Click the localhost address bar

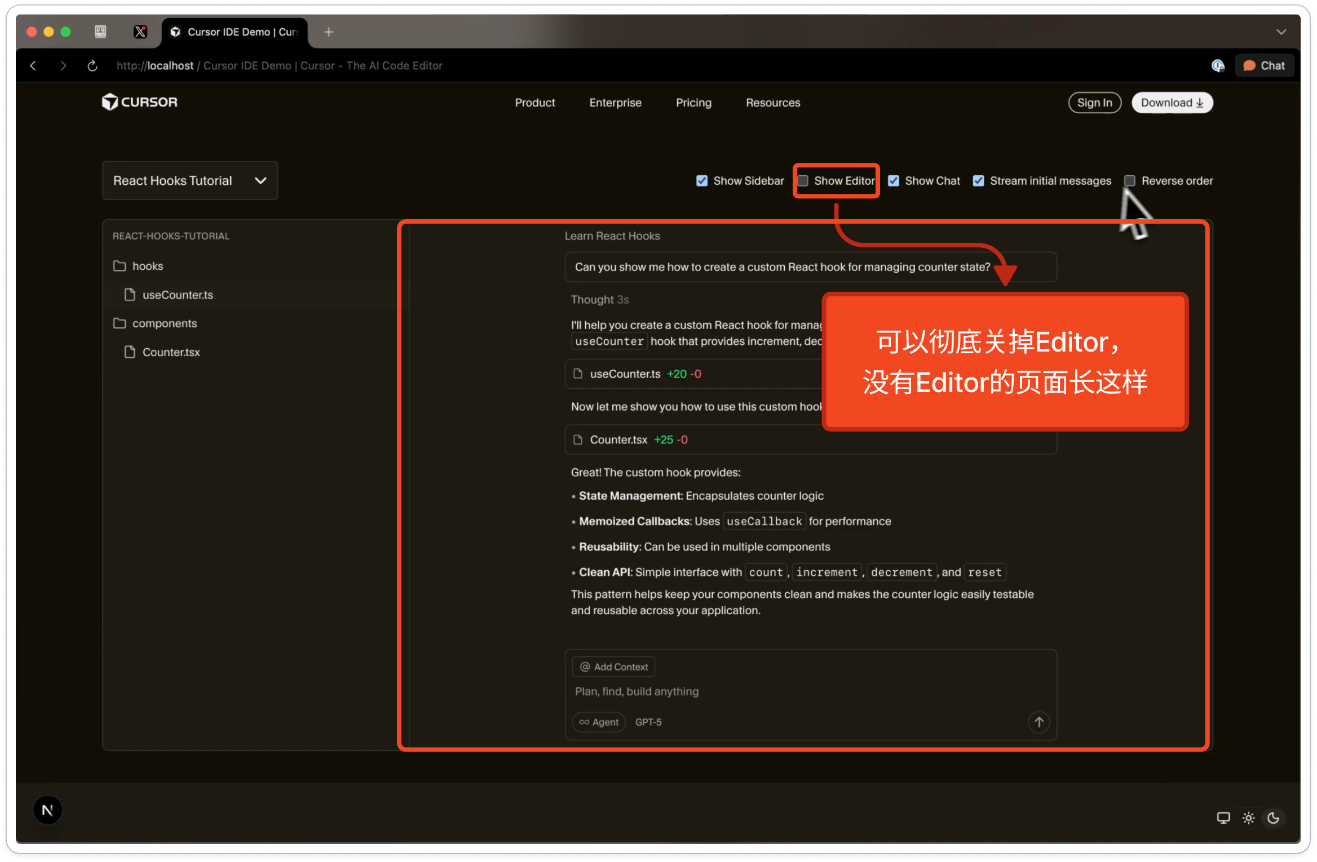click(x=280, y=66)
